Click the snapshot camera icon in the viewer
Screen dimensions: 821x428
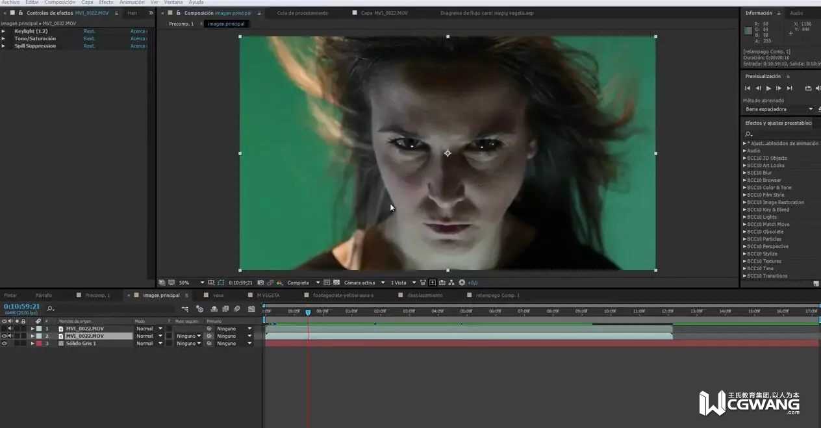260,283
